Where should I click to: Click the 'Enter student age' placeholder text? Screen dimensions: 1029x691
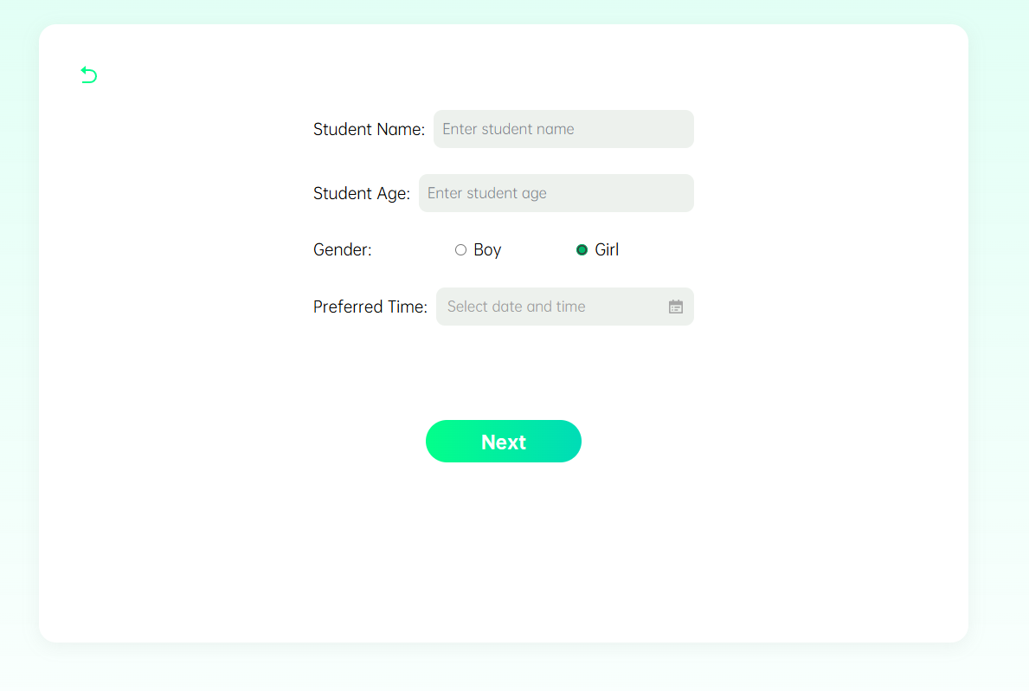tap(486, 193)
